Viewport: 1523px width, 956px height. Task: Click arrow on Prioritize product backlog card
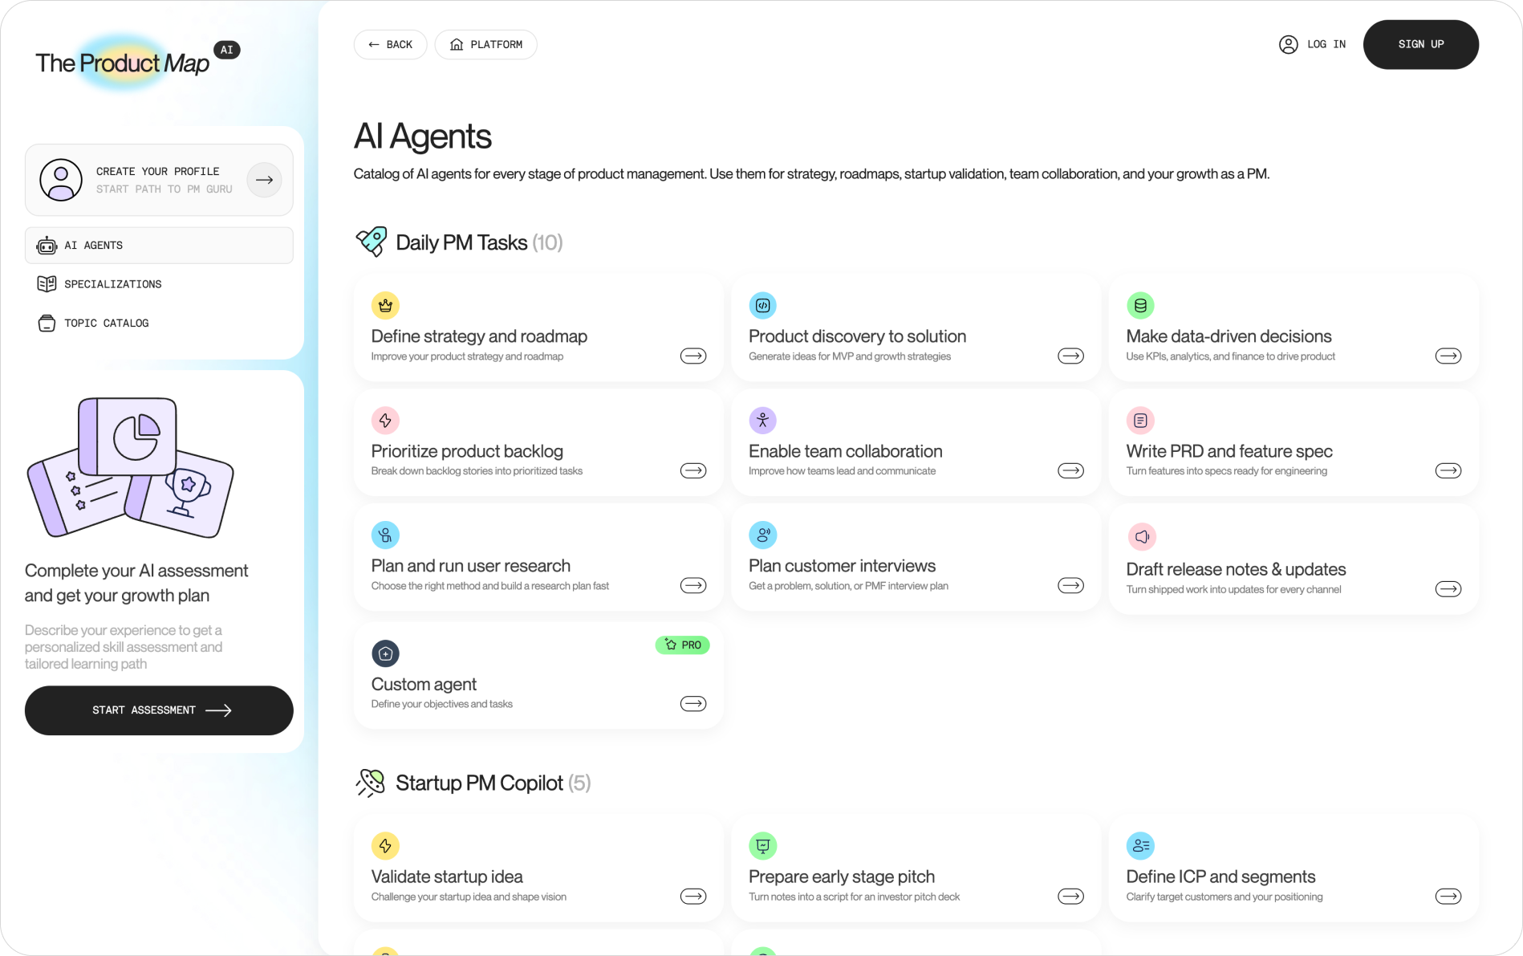693,470
